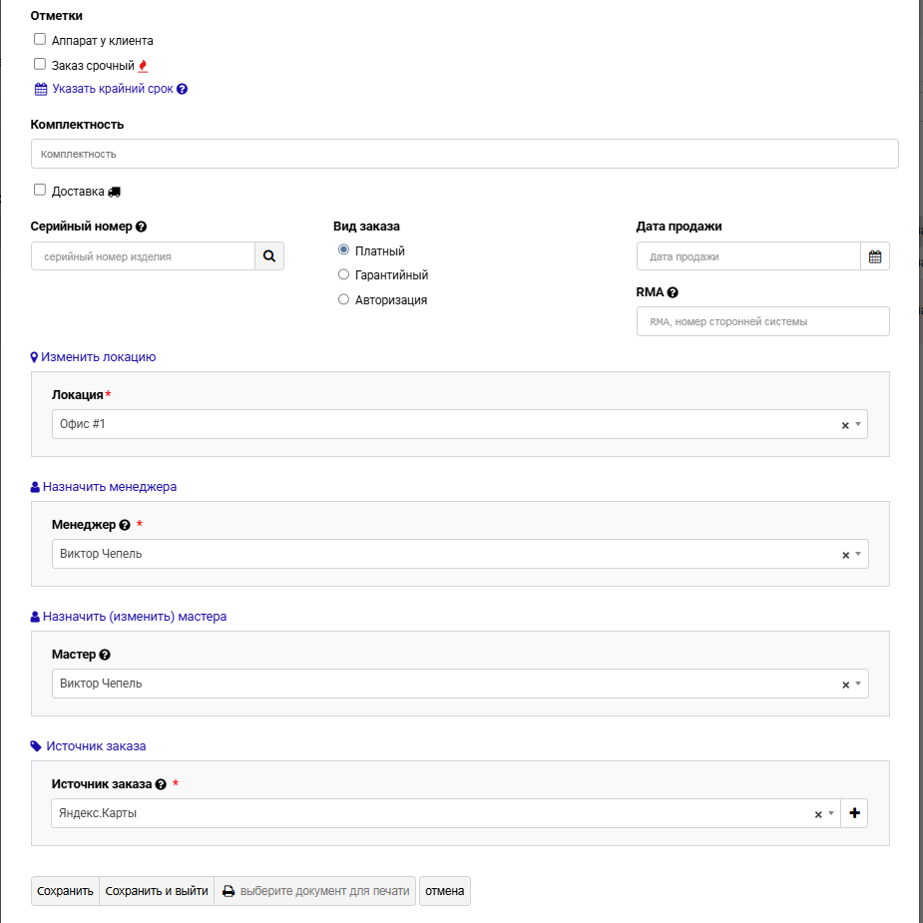Click help icon next to Мастер label
This screenshot has width=923, height=923.
click(105, 655)
